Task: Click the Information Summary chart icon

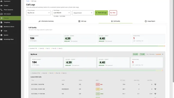Action: click(39, 21)
